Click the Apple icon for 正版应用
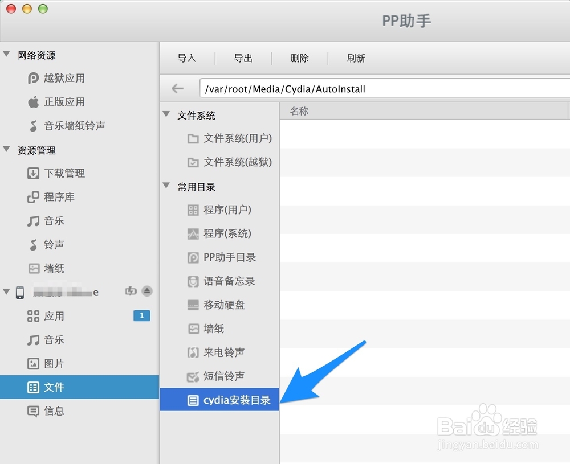The width and height of the screenshot is (570, 464). click(x=33, y=102)
